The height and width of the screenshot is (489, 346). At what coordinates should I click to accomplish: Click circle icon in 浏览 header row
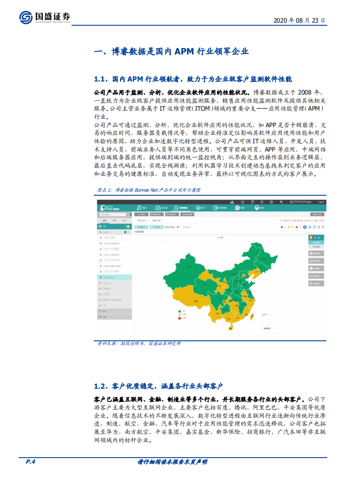pyautogui.click(x=128, y=226)
